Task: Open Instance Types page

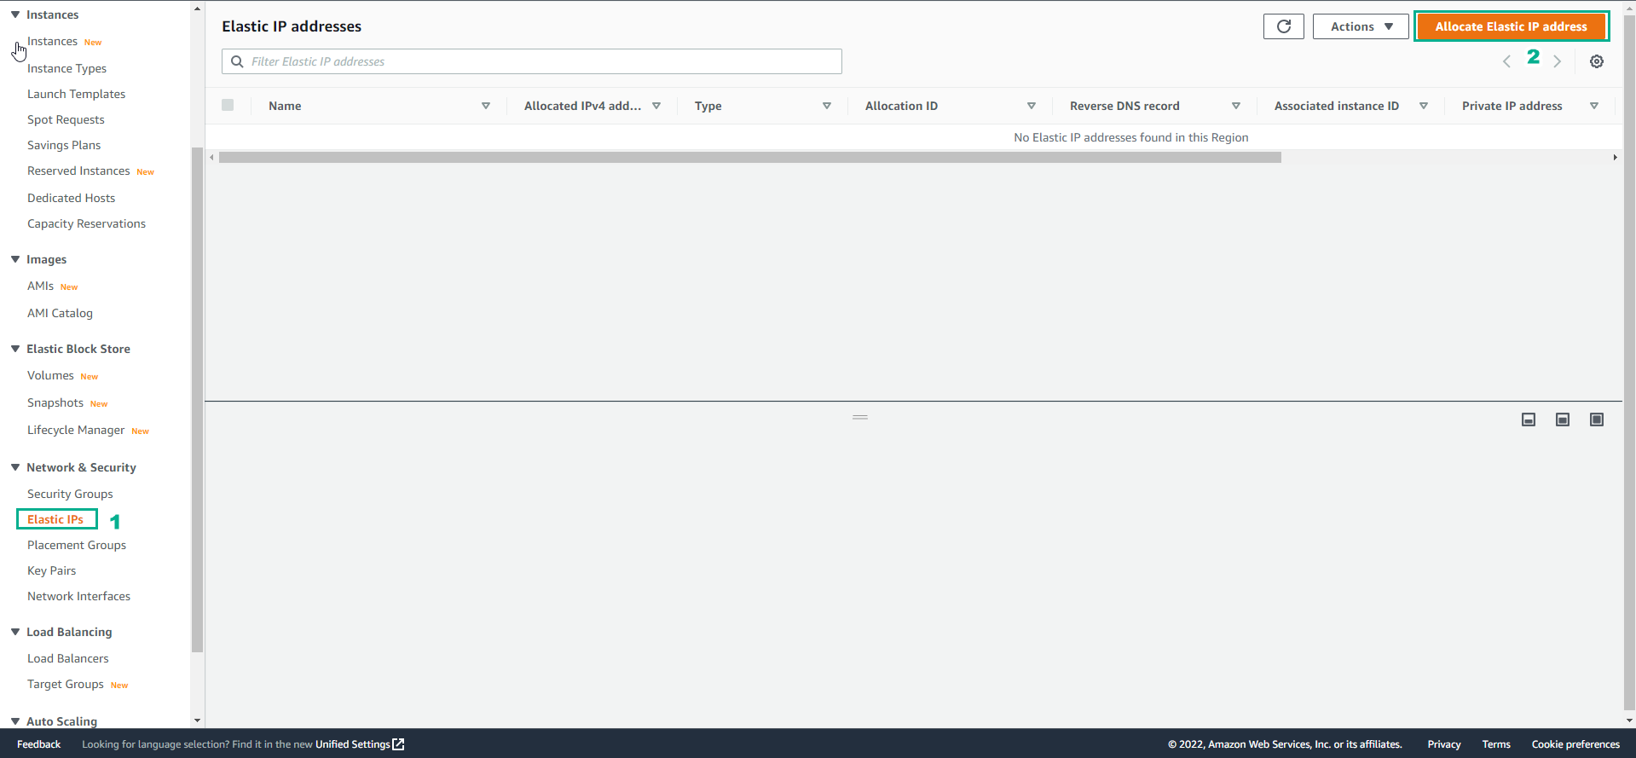Action: (x=66, y=68)
